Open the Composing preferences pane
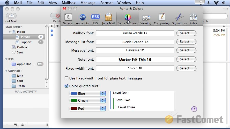Viewport: 230px width, 129px height. tap(162, 19)
